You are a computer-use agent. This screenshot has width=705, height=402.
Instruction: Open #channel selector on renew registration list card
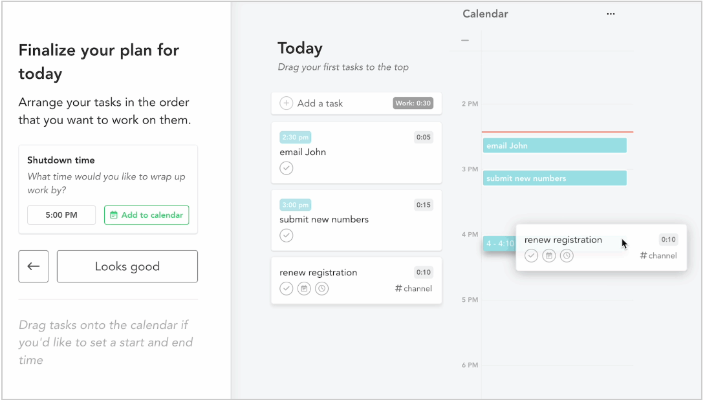tap(413, 288)
